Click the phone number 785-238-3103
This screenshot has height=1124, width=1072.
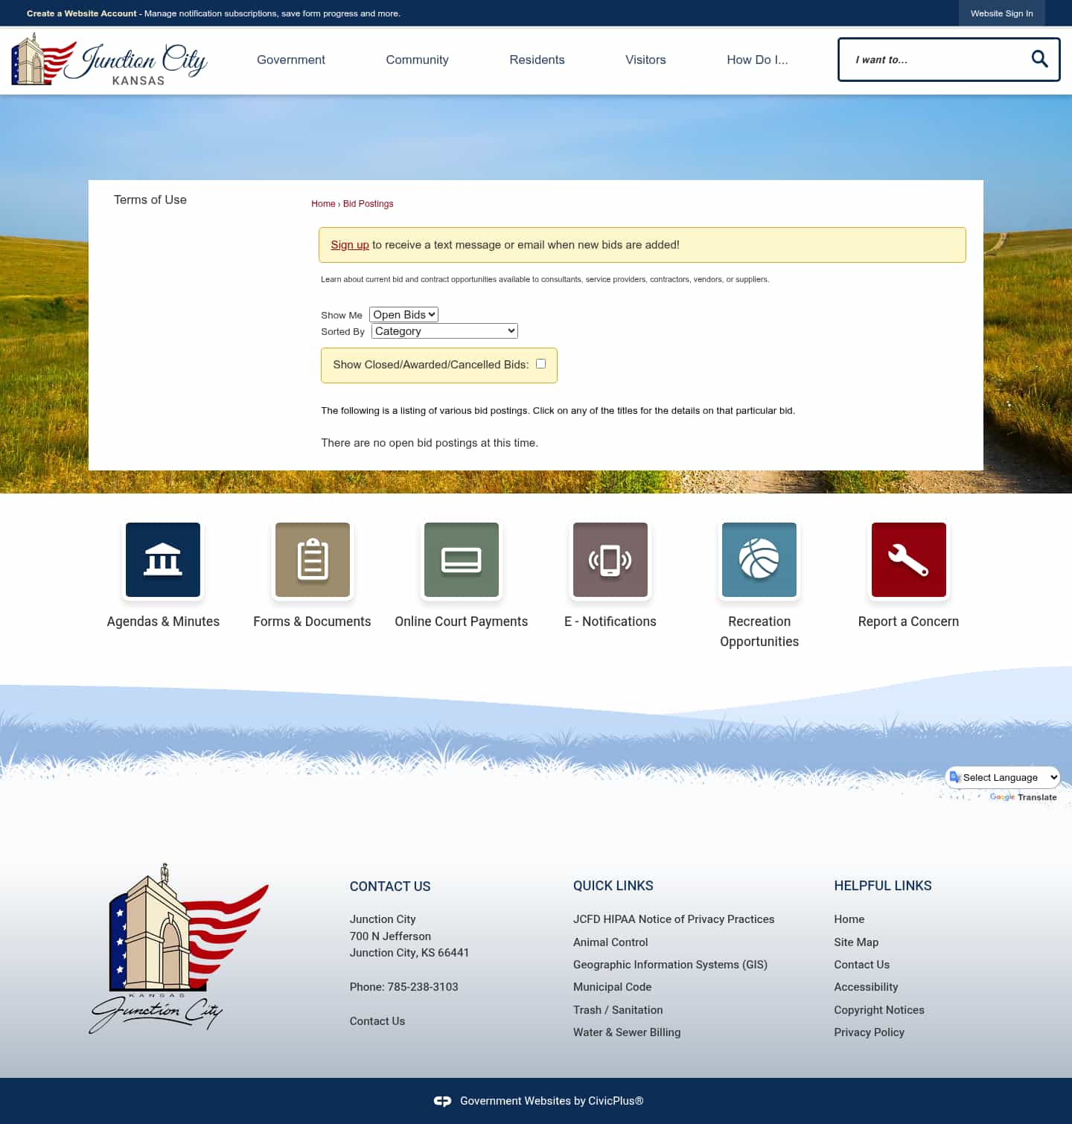423,987
